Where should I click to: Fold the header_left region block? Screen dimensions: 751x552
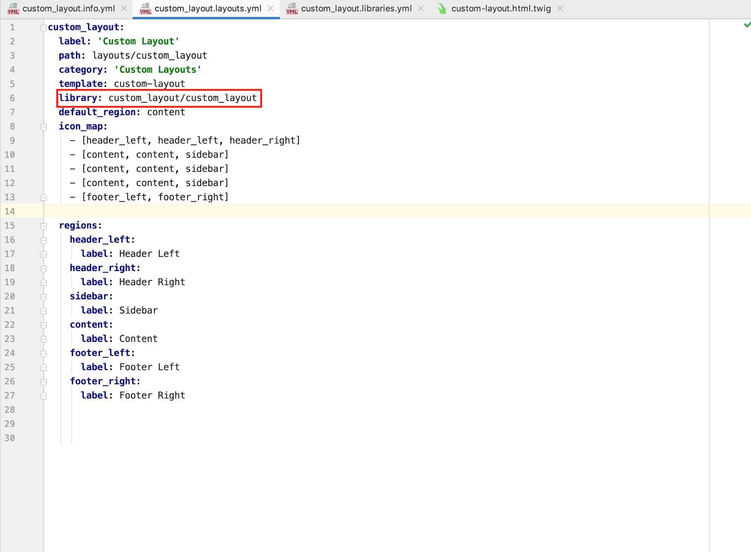(44, 240)
